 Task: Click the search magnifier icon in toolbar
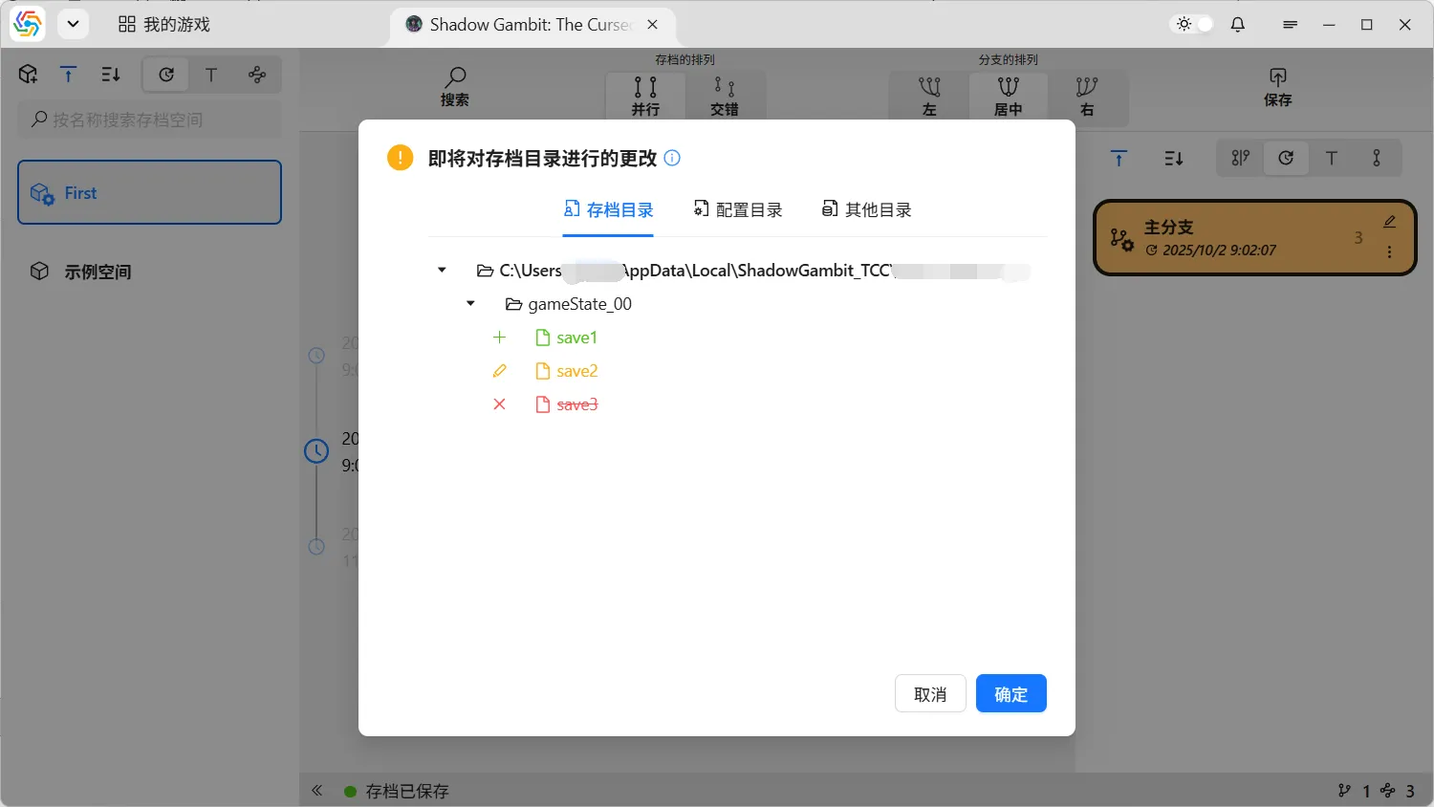(455, 77)
